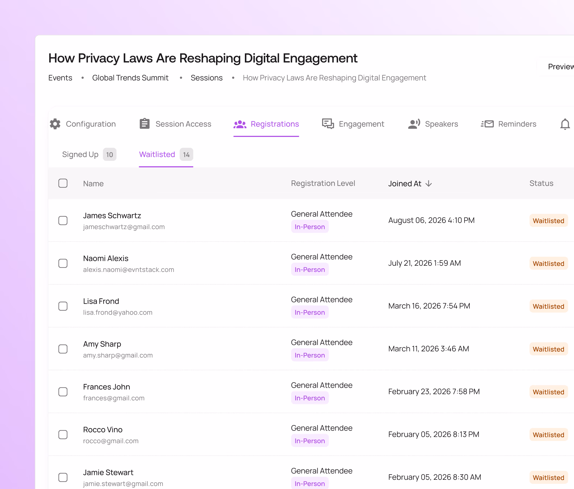Select Lisa Frond's row checkbox
Image resolution: width=574 pixels, height=489 pixels.
63,306
